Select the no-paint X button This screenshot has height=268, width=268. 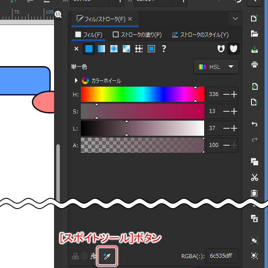click(76, 49)
